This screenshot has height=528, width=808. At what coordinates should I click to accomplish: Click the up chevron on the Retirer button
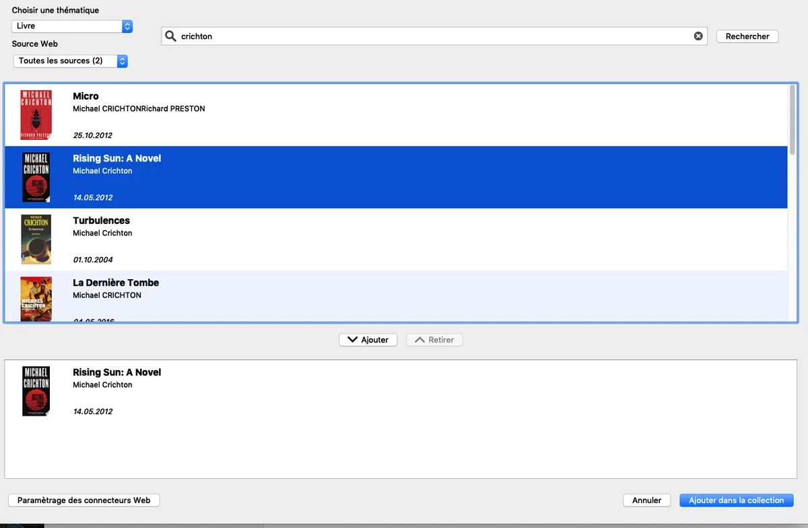pyautogui.click(x=419, y=340)
